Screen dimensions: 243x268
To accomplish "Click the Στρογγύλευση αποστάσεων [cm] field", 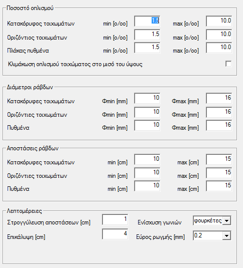I will pyautogui.click(x=115, y=219).
